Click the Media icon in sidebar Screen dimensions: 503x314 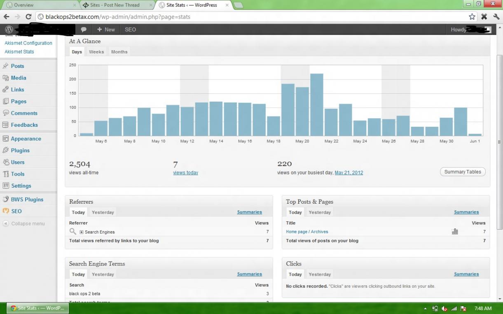point(5,78)
